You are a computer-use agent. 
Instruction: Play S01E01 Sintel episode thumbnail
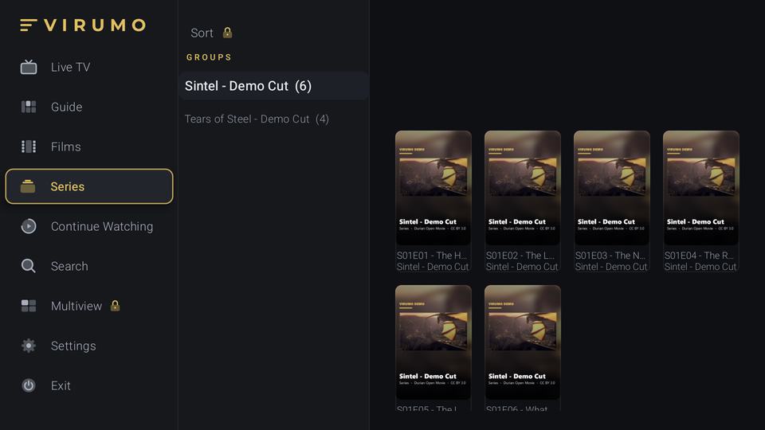[433, 188]
